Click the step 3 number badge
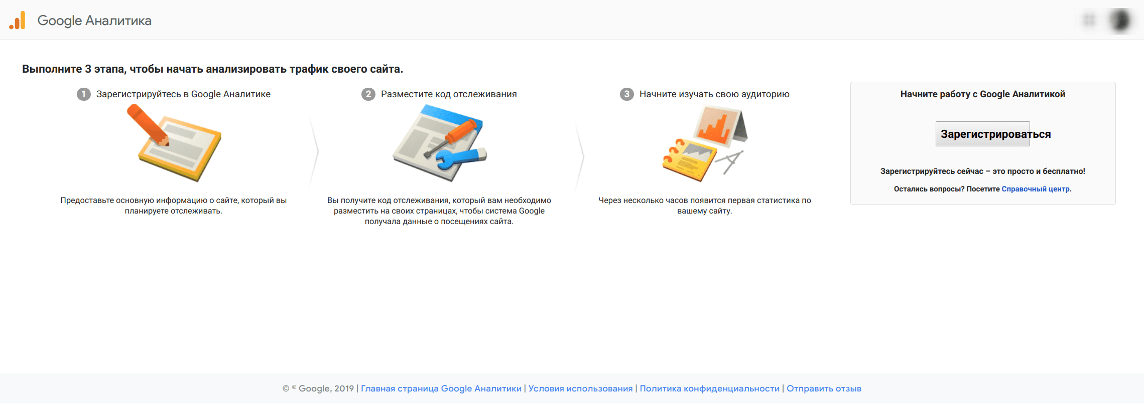The height and width of the screenshot is (407, 1144). tap(626, 94)
